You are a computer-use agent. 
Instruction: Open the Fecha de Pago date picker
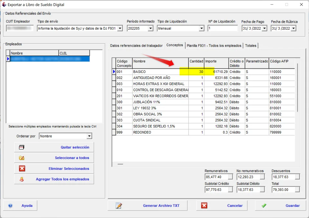[265, 28]
